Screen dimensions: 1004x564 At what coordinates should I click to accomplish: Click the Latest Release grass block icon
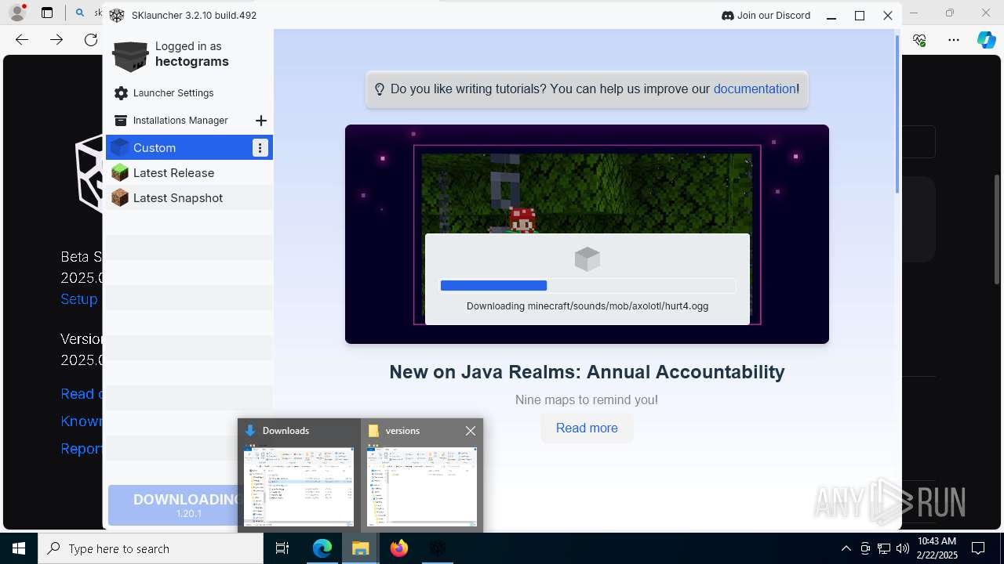[120, 173]
